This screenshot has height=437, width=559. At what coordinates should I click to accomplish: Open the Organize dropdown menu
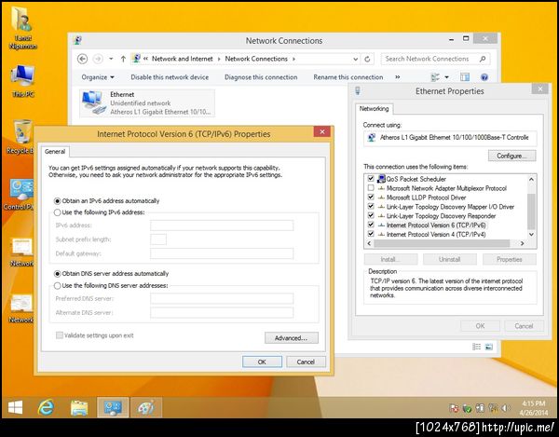(x=98, y=77)
